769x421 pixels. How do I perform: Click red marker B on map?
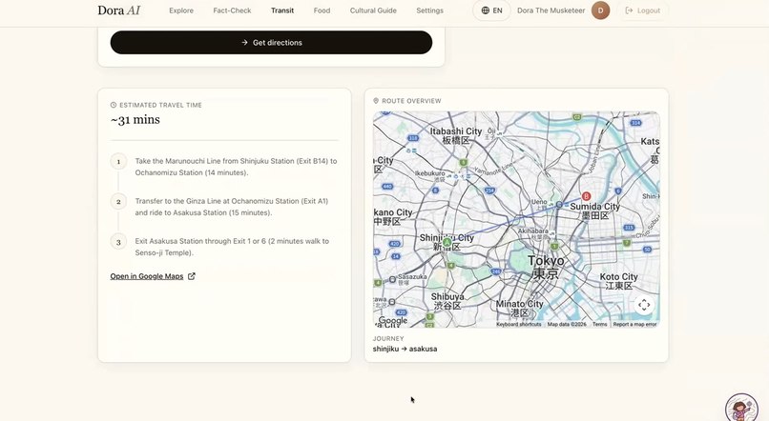586,196
